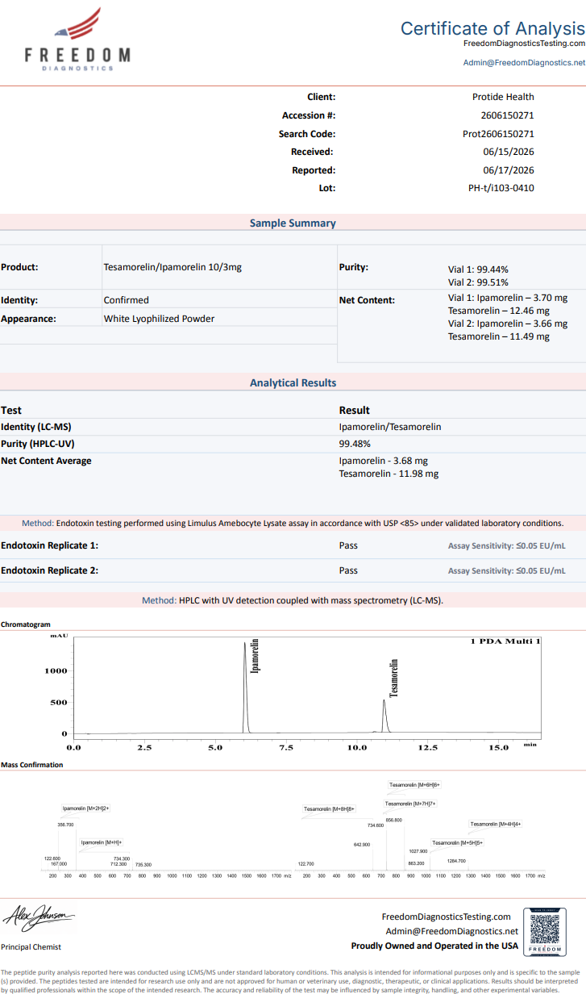This screenshot has width=586, height=994.
Task: Click the 1 PDA Multi 1 chart label
Action: coord(505,641)
